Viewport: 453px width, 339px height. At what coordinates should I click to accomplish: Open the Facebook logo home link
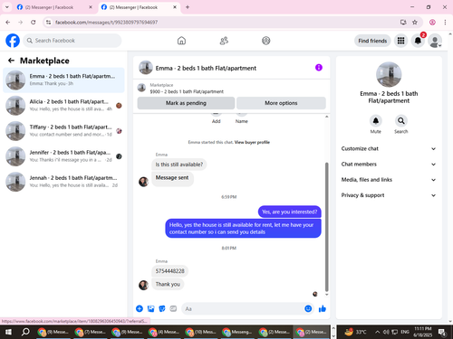click(x=13, y=41)
